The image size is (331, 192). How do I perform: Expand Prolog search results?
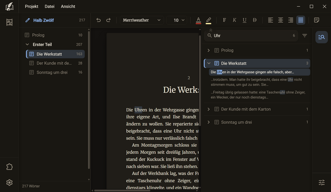[209, 50]
